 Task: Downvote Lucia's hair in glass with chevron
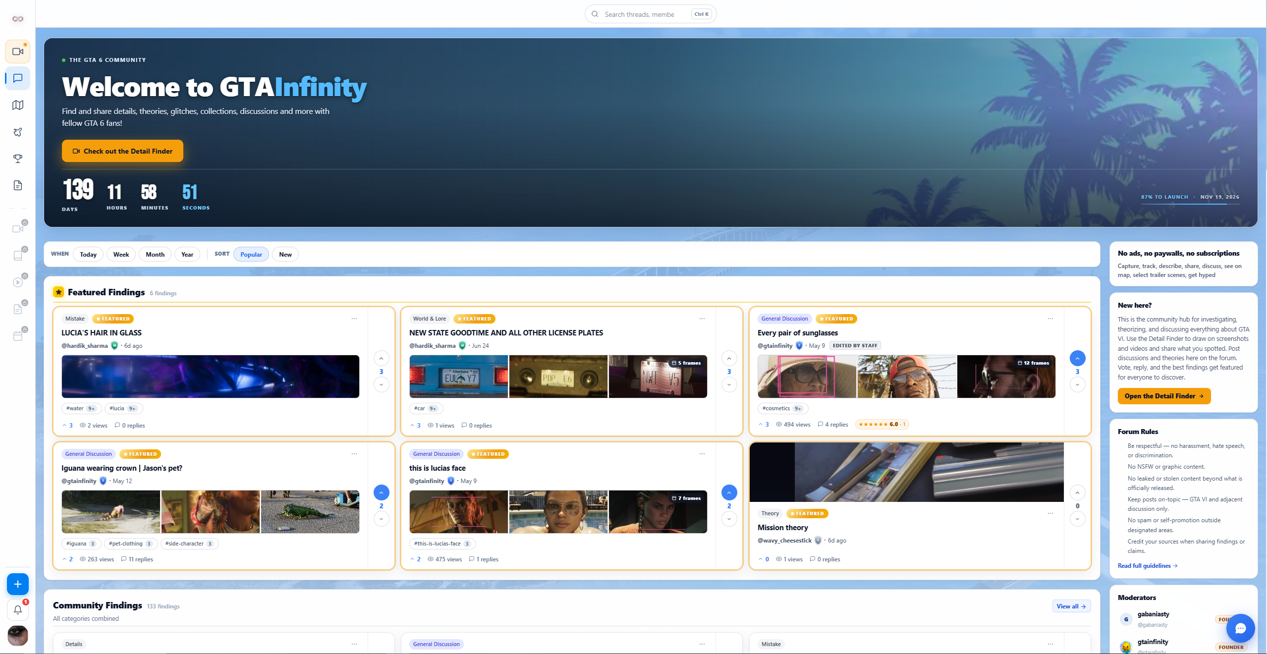click(381, 384)
